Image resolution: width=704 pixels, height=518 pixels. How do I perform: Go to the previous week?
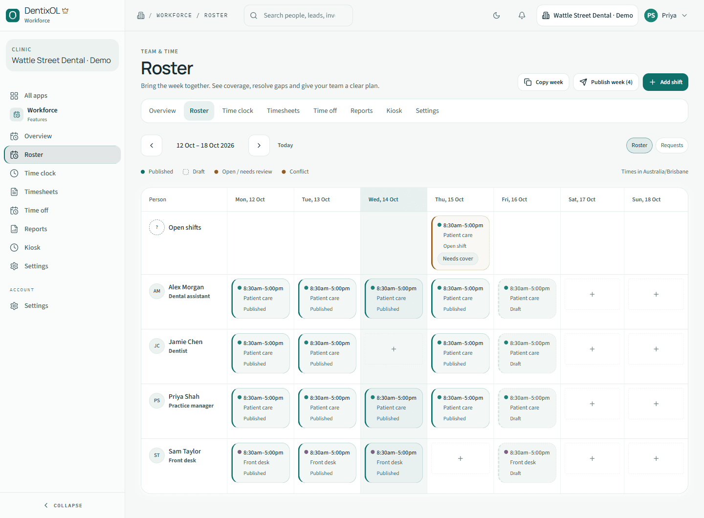(x=152, y=146)
